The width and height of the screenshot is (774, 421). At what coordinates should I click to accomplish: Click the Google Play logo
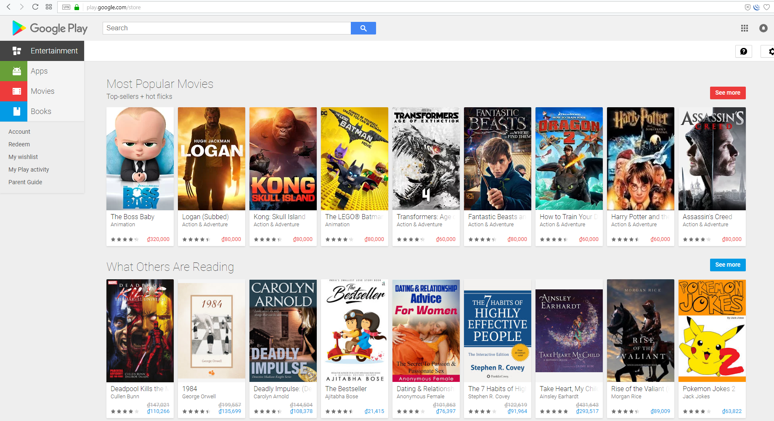pos(50,28)
